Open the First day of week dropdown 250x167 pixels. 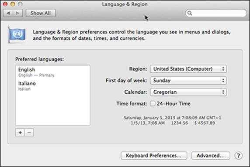click(x=188, y=81)
